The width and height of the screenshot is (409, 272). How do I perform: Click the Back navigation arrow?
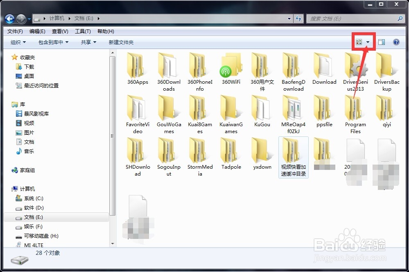10,19
